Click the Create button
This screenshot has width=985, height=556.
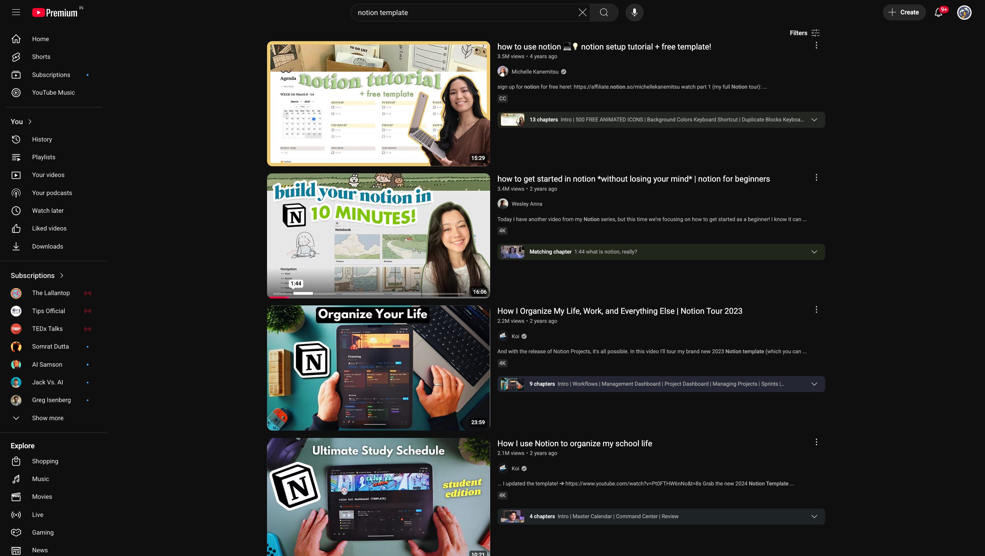click(904, 12)
